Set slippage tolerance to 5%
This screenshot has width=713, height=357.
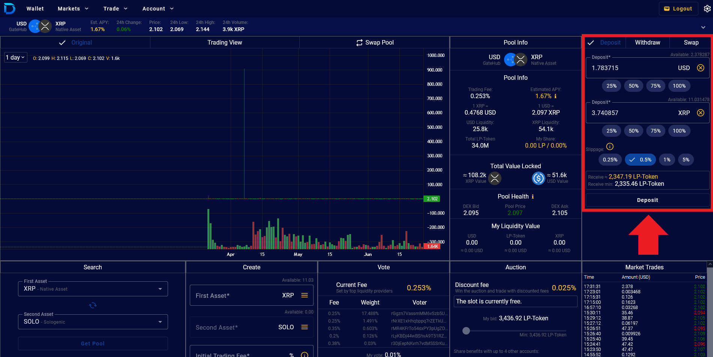point(686,160)
